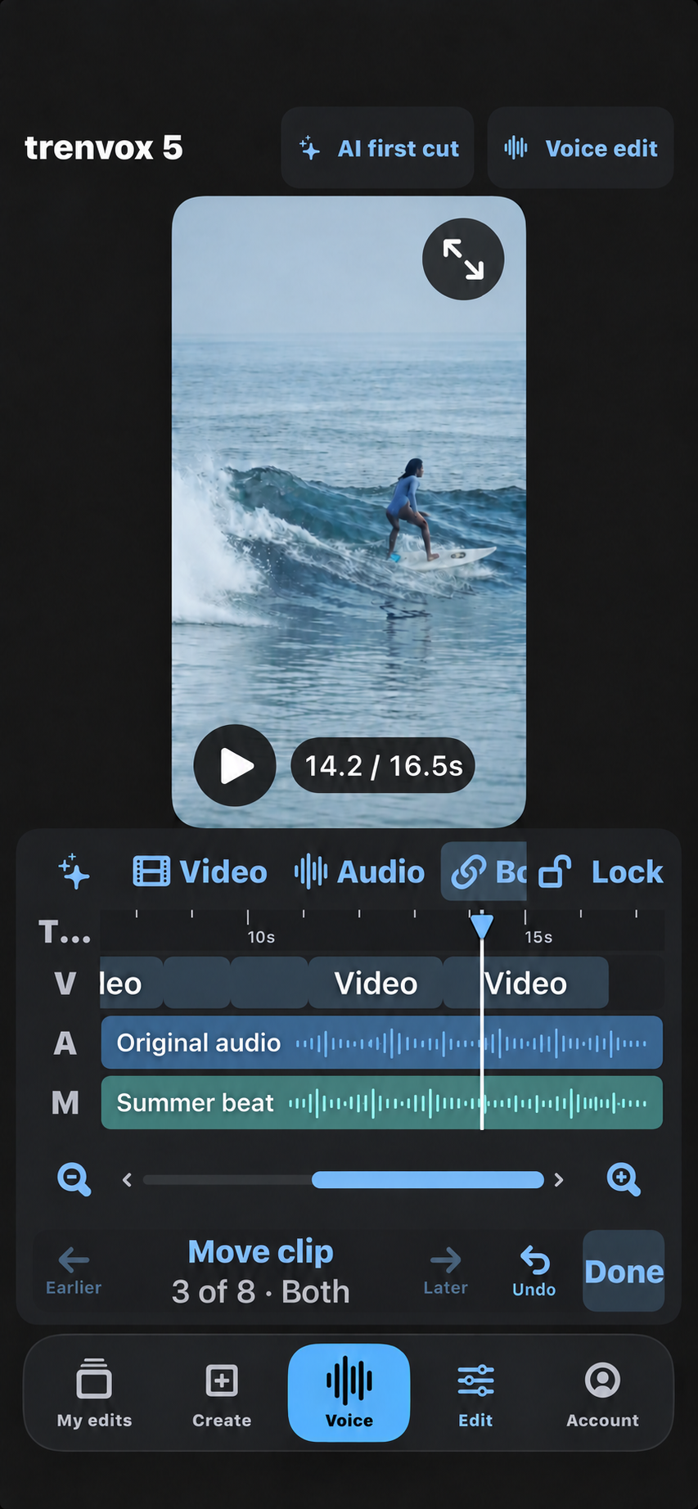Select the M track label
The image size is (698, 1509).
point(65,1103)
